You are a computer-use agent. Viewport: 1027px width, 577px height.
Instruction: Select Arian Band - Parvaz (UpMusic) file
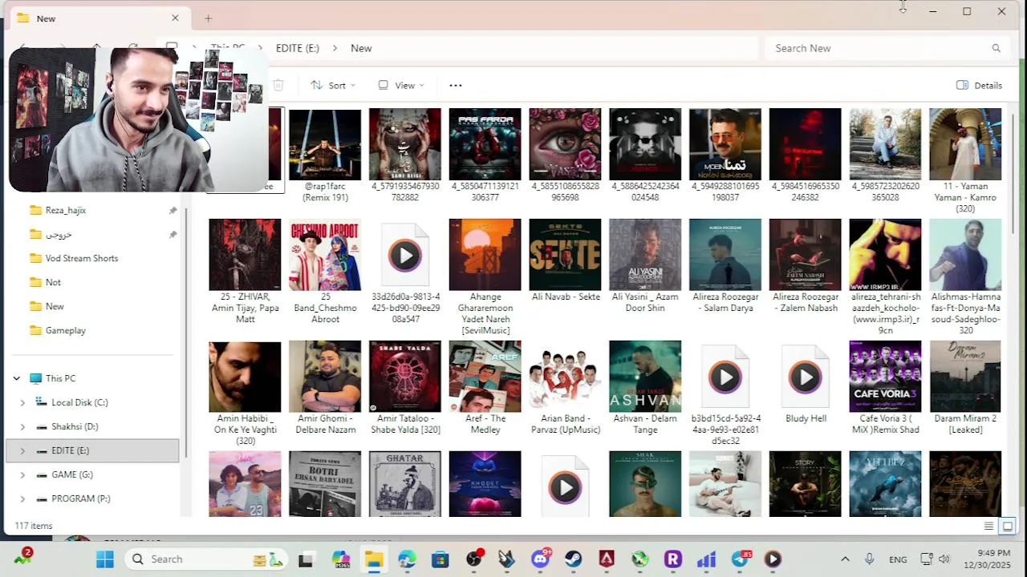pos(565,388)
